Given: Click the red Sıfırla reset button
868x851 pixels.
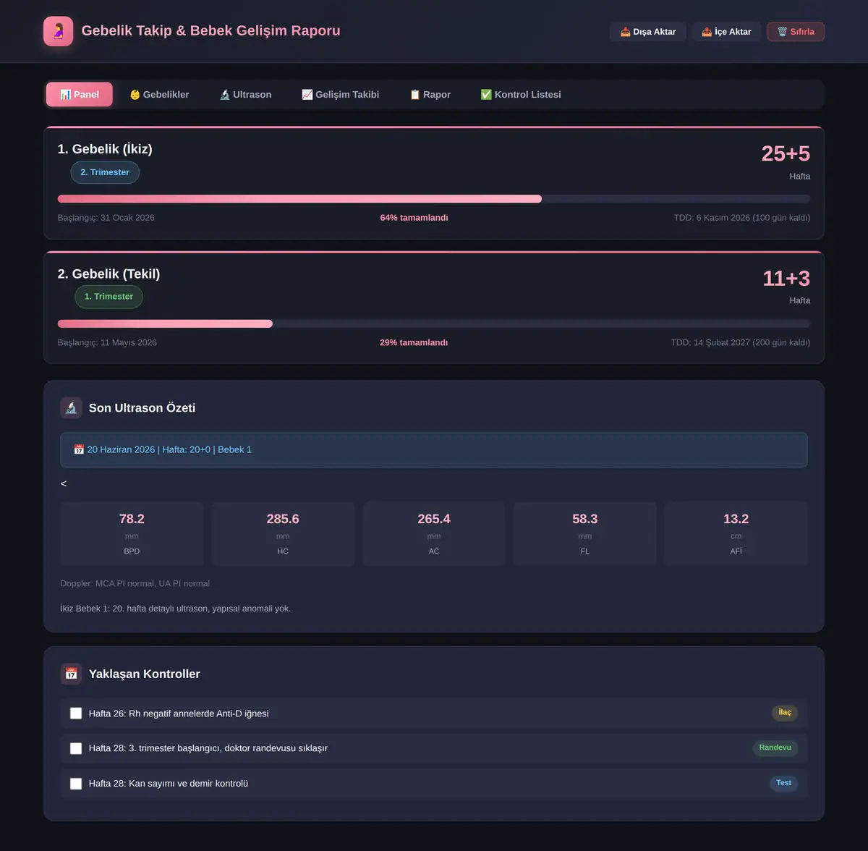Looking at the screenshot, I should pos(796,32).
